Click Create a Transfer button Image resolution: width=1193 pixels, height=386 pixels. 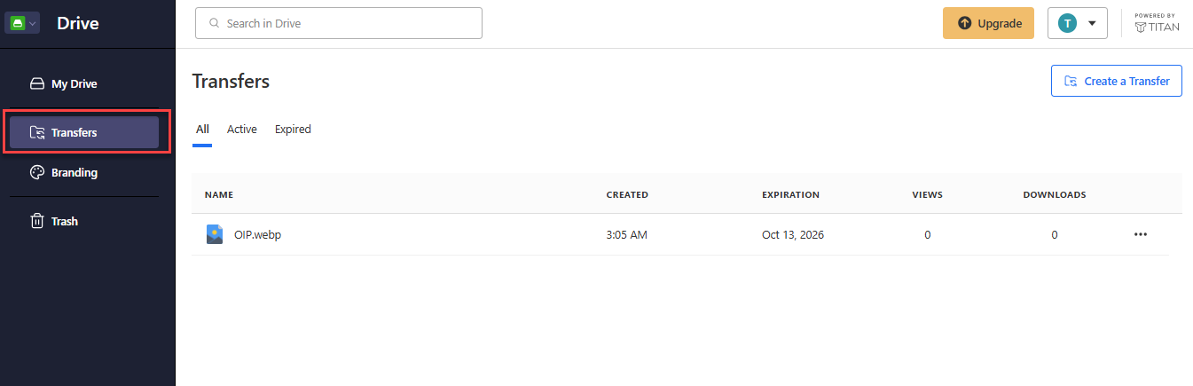[x=1117, y=81]
